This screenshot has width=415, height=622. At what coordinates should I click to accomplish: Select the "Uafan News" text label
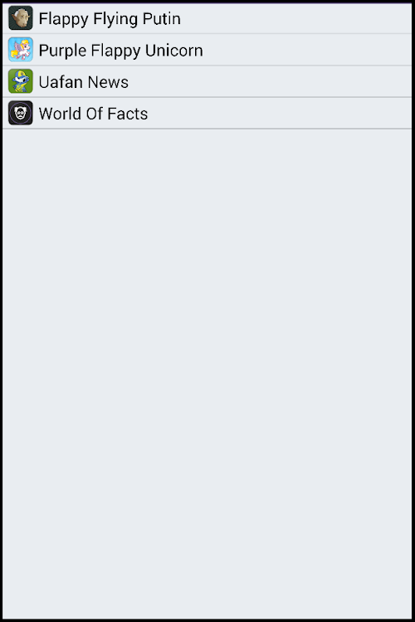point(83,82)
